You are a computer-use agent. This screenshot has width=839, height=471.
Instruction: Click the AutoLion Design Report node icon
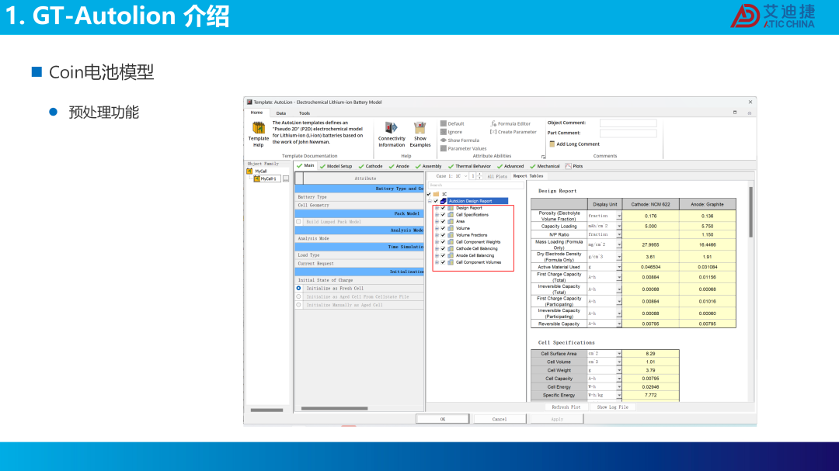coord(444,201)
